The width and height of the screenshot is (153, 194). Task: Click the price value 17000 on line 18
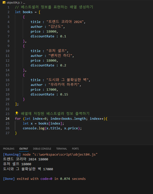51,90
